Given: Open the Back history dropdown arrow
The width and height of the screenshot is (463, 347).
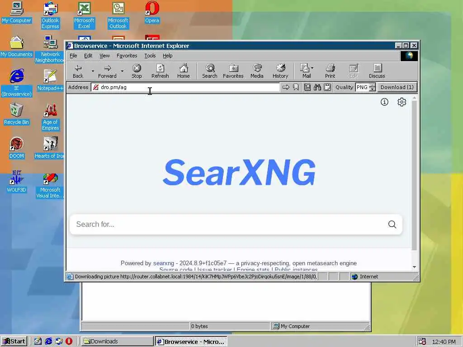Looking at the screenshot, I should 92,71.
